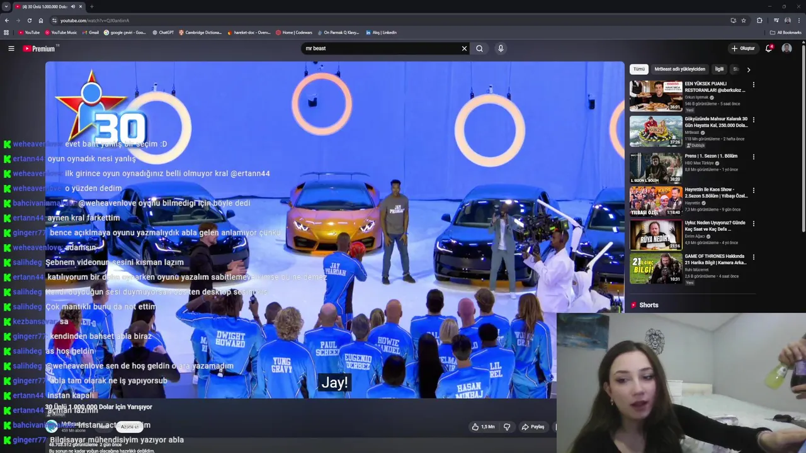The height and width of the screenshot is (453, 806).
Task: Open the Oluştur create menu
Action: [742, 48]
